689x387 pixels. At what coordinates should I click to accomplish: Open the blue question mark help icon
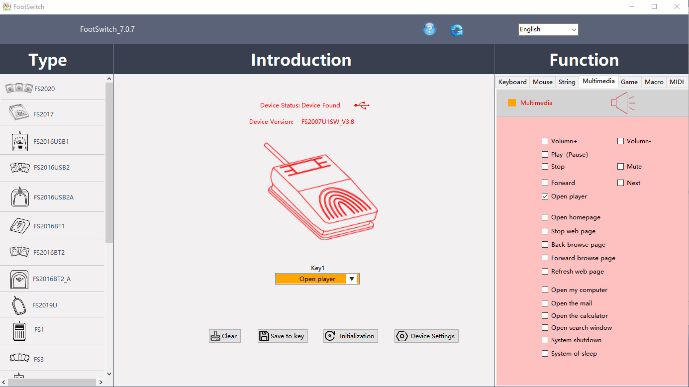[429, 29]
